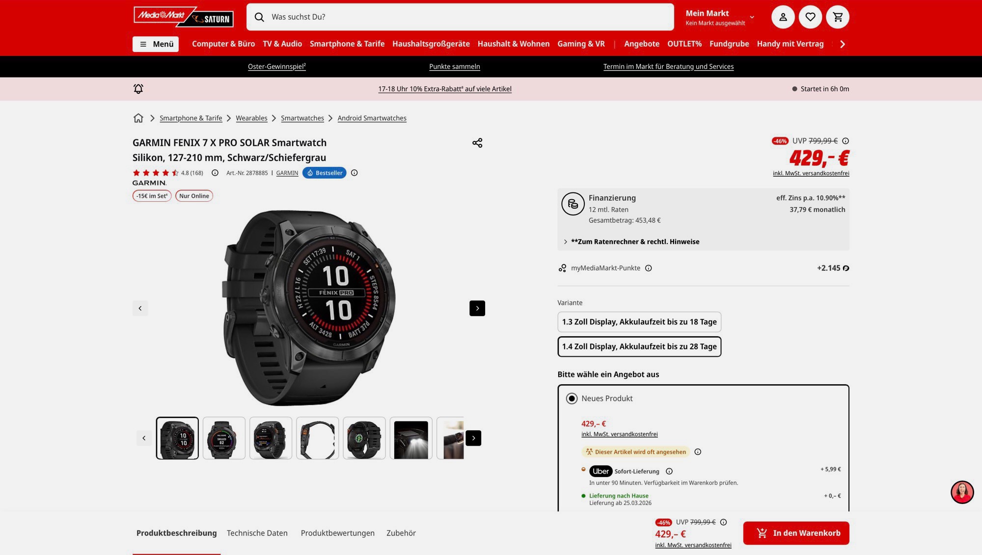Viewport: 982px width, 555px height.
Task: Open the shopping cart icon in the header
Action: 838,17
